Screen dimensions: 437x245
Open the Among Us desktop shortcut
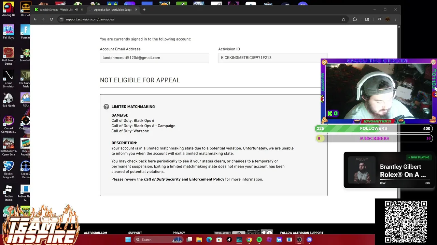click(x=9, y=10)
